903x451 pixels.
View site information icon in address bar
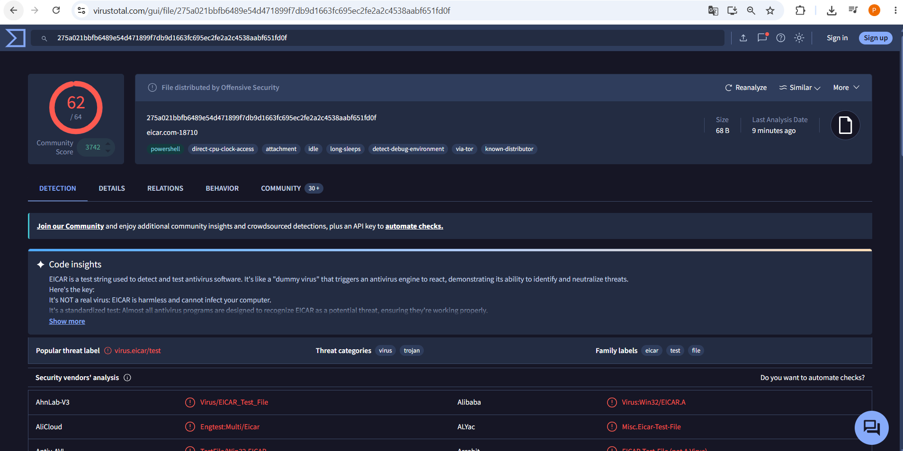point(81,10)
